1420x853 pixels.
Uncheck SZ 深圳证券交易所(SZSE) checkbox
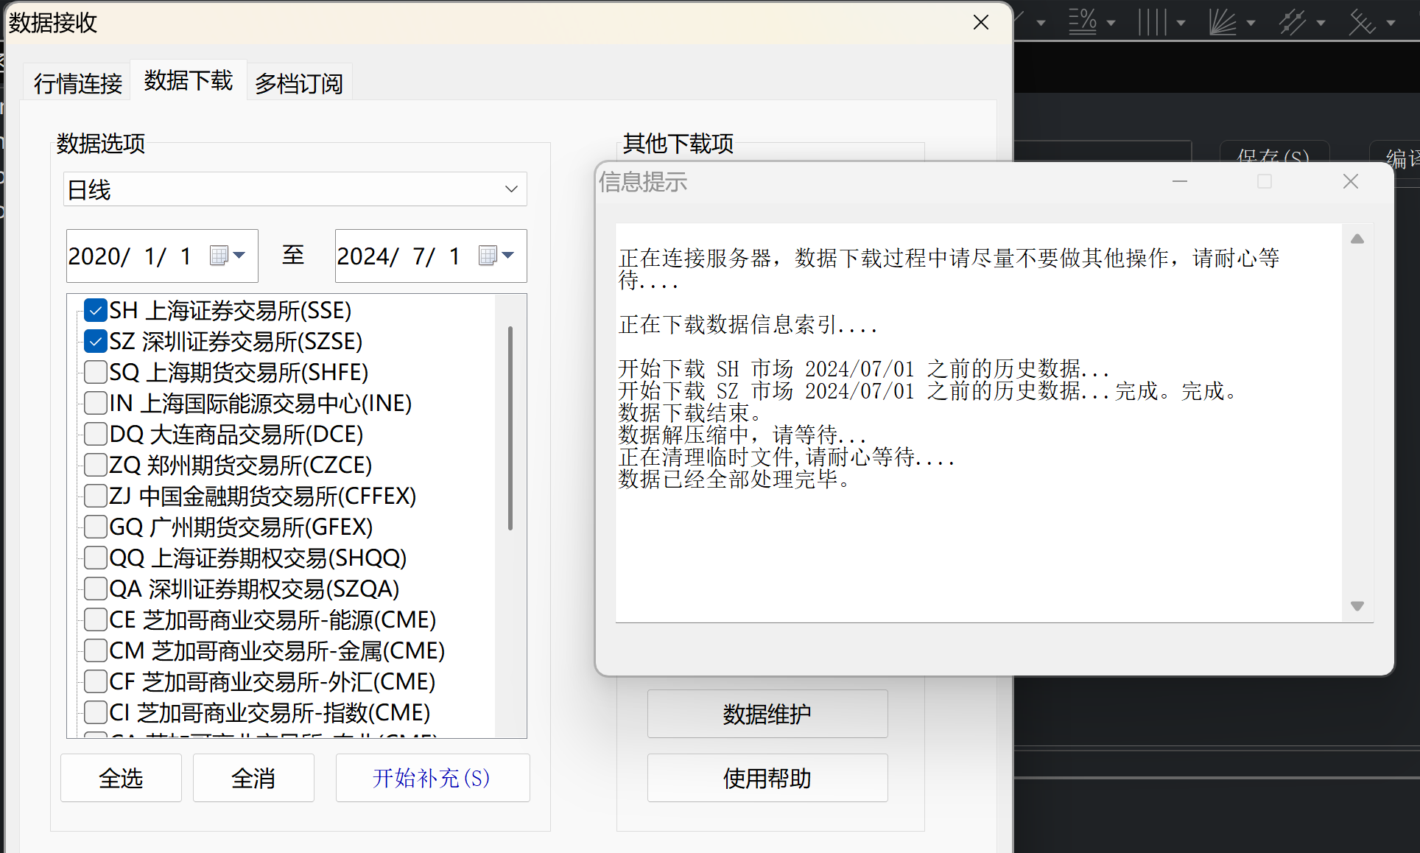[96, 341]
